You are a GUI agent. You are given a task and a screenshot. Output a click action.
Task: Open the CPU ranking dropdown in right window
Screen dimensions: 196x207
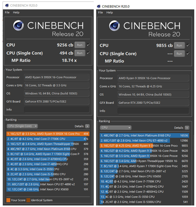(x=116, y=128)
